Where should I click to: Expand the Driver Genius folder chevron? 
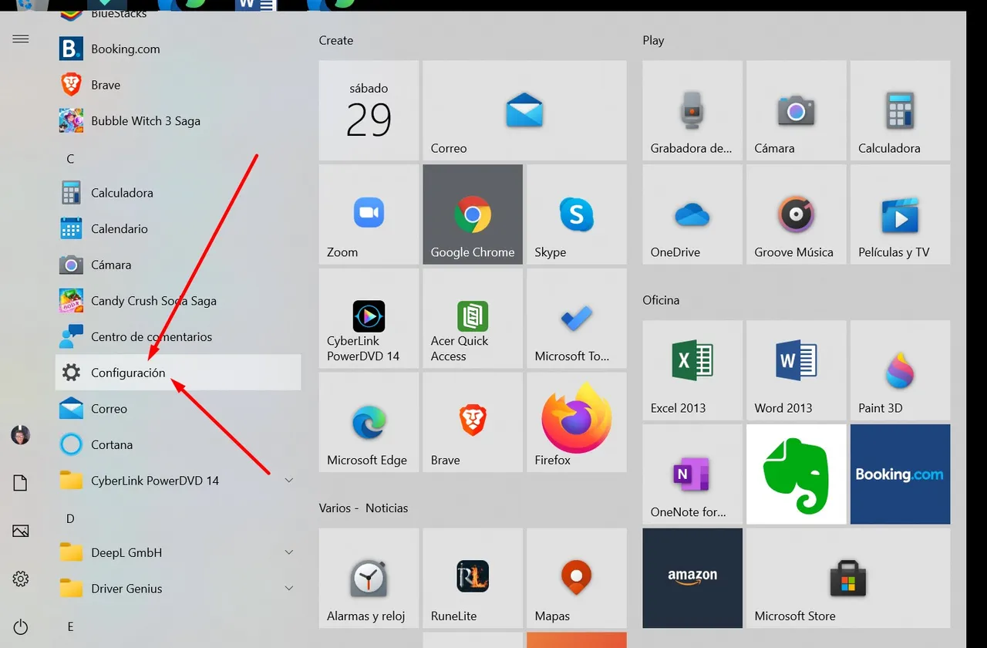(x=289, y=589)
